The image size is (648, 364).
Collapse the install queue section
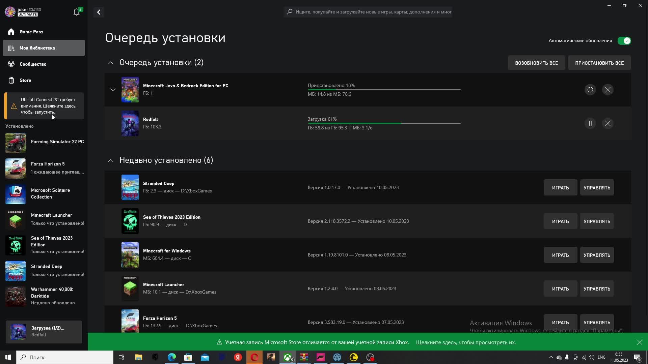(x=111, y=63)
